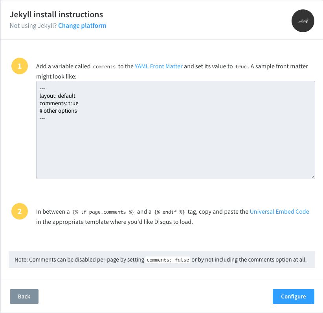Screen dimensions: 323x313
Task: Click the note banner about disabling comments
Action: coord(162,260)
